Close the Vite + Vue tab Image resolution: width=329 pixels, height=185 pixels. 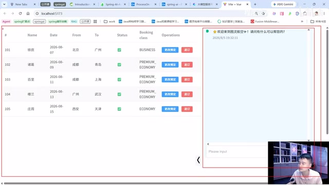pyautogui.click(x=247, y=4)
